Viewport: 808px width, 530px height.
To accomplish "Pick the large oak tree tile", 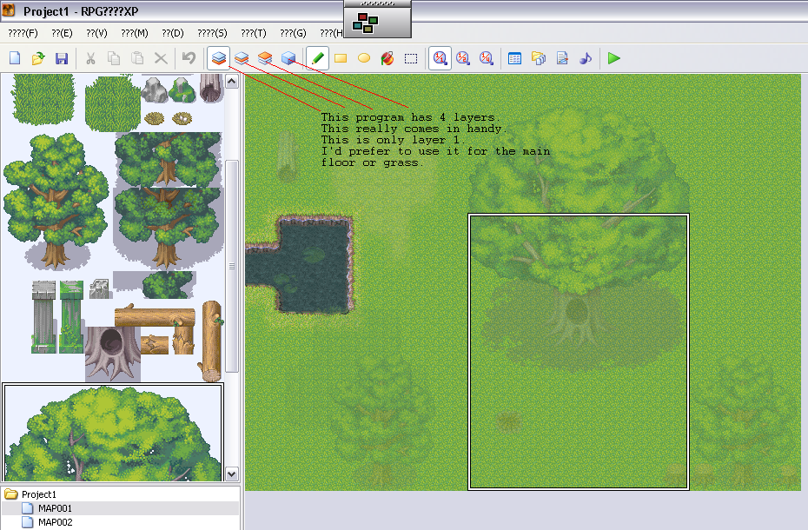I will [56, 201].
